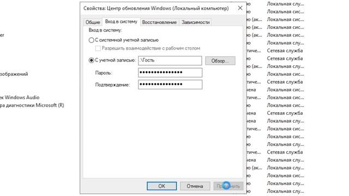Image resolution: width=349 pixels, height=196 pixels.
Task: Click the Отмена button
Action: pyautogui.click(x=195, y=186)
